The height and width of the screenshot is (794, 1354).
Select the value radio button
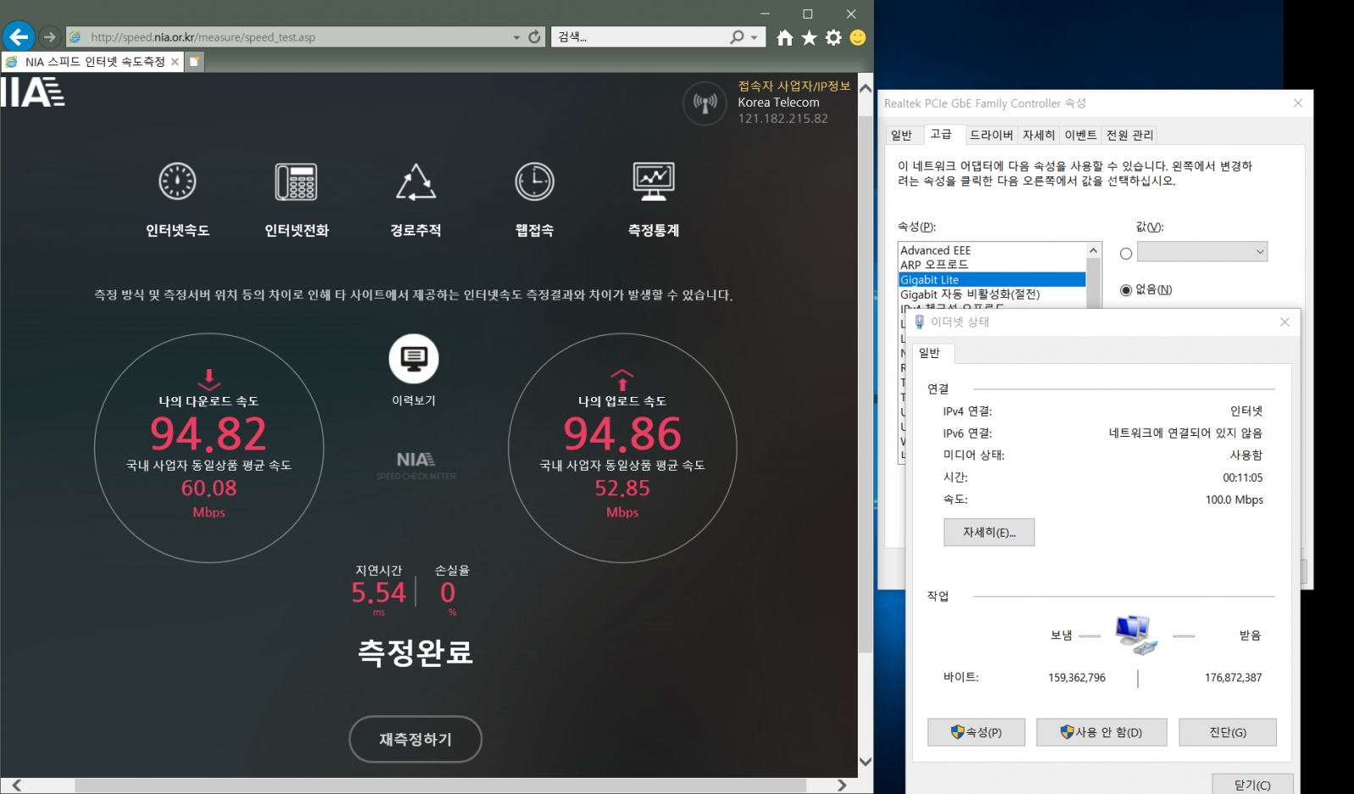[1126, 253]
